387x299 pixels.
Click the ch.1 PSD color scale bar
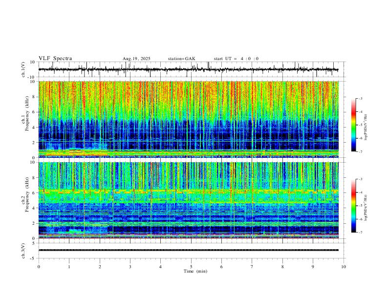tap(354, 125)
